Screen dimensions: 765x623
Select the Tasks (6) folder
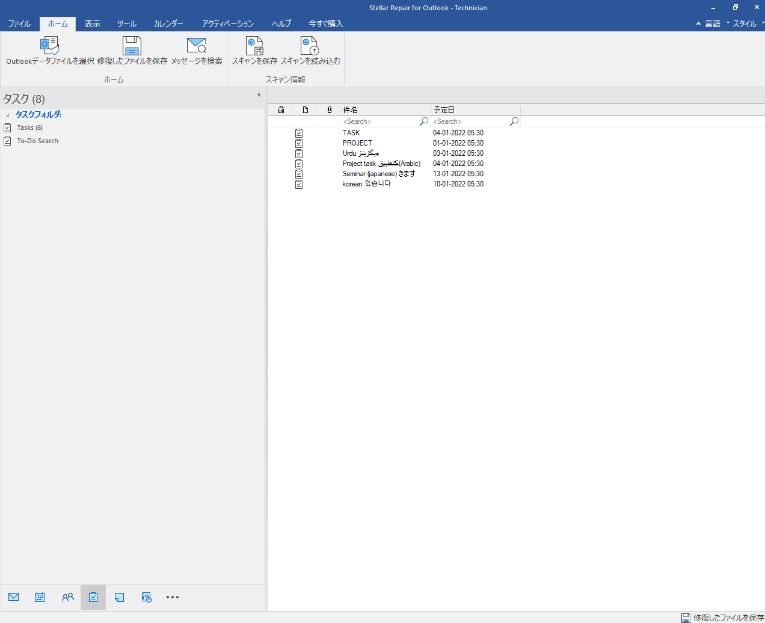[30, 127]
